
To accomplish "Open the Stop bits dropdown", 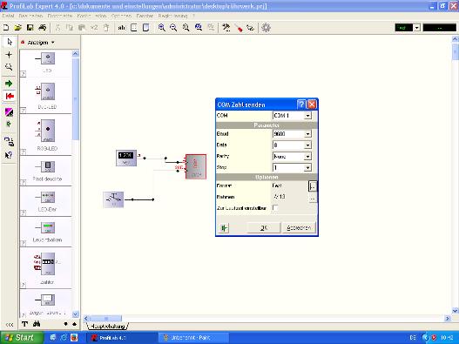I will coord(307,168).
